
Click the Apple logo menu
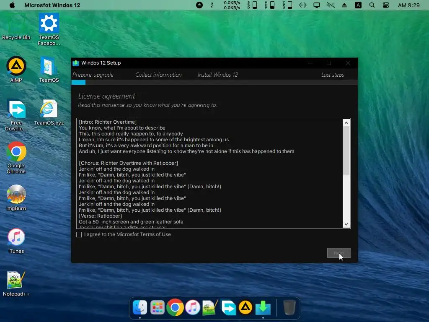[12, 5]
